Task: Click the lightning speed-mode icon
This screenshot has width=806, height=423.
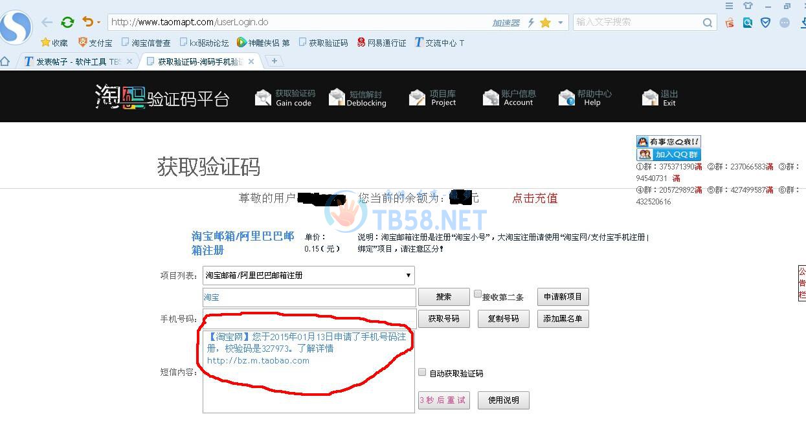Action: point(531,23)
